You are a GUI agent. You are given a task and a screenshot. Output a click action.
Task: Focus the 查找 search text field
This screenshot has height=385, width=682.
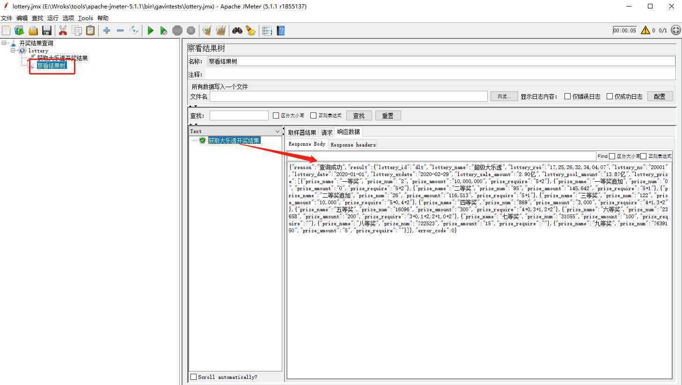[x=239, y=116]
